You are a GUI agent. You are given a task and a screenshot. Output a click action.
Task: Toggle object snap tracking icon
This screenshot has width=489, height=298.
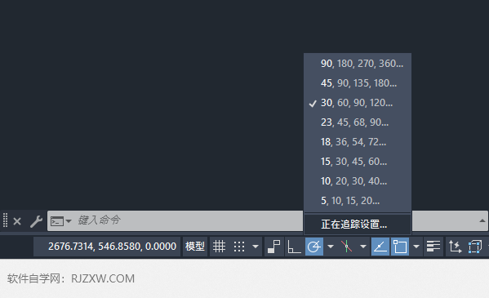pyautogui.click(x=380, y=247)
